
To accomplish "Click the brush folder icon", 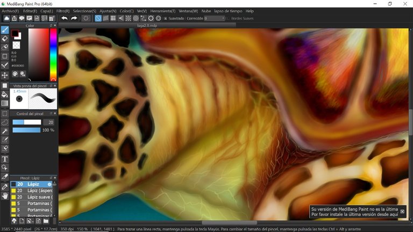I will [x=46, y=221].
